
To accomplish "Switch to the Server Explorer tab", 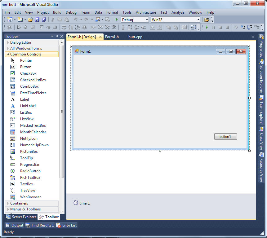I will click(x=21, y=217).
